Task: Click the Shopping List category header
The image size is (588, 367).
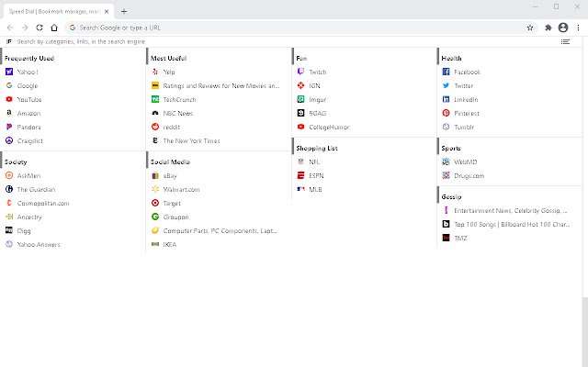Action: [x=317, y=149]
